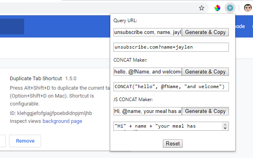This screenshot has width=253, height=158.
Task: Click the JS CONCAT Maker input field
Action: click(x=147, y=111)
